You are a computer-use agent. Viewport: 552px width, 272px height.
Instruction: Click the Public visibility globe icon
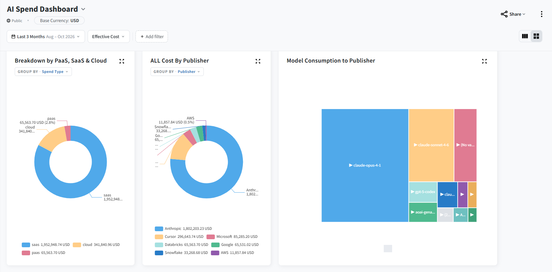(9, 21)
